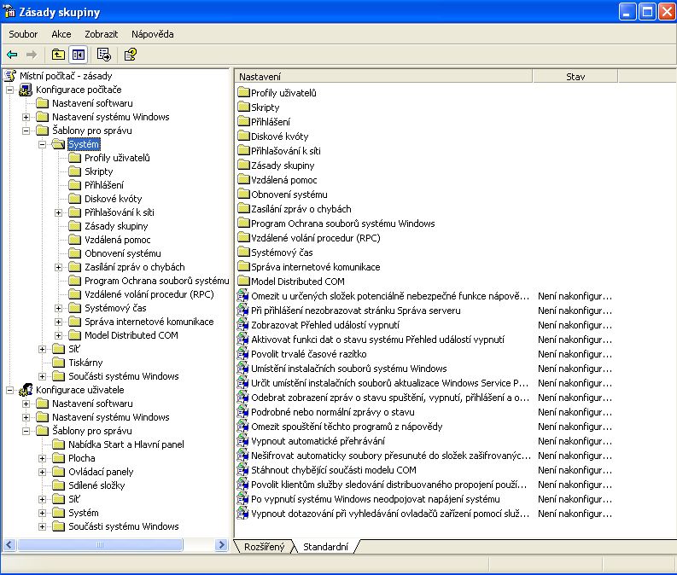Open policy 'Vypnout automatické přehrávání'
677x575 pixels.
(318, 441)
